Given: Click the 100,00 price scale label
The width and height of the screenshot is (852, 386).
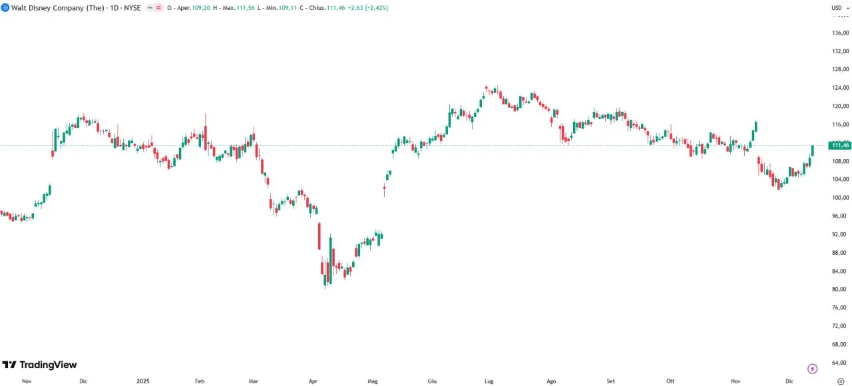Looking at the screenshot, I should [x=839, y=198].
